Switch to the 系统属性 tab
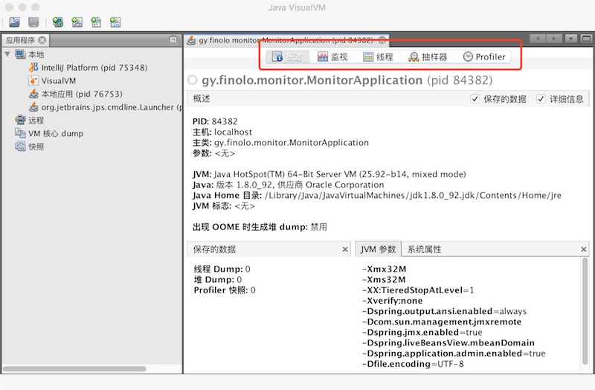595x390 pixels. pos(424,249)
